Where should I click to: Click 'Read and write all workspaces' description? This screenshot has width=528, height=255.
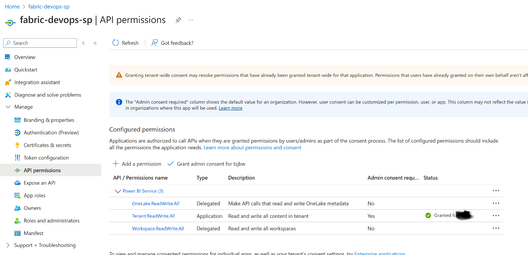point(262,228)
